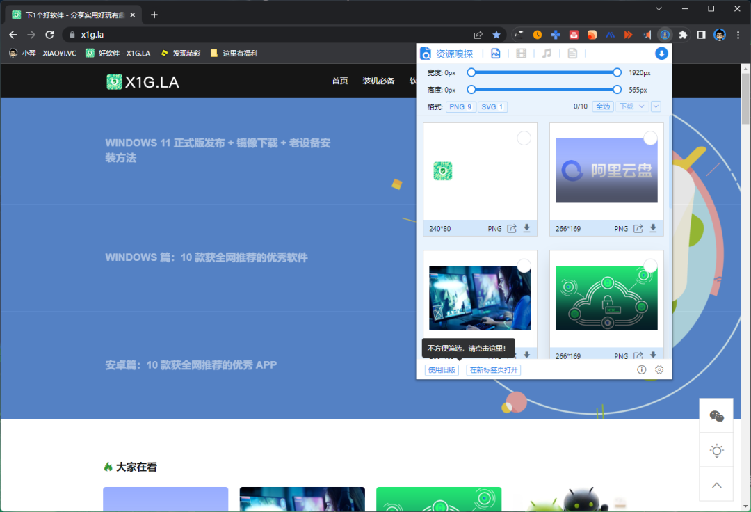Toggle light mode with lightbulb icon
751x512 pixels.
716,451
